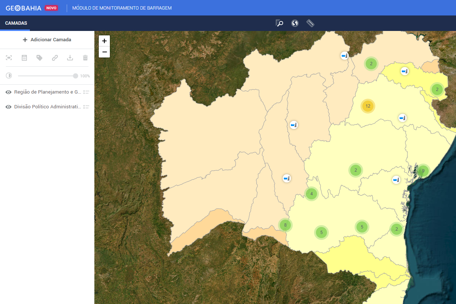Click the GeoBahia logo

pos(23,8)
